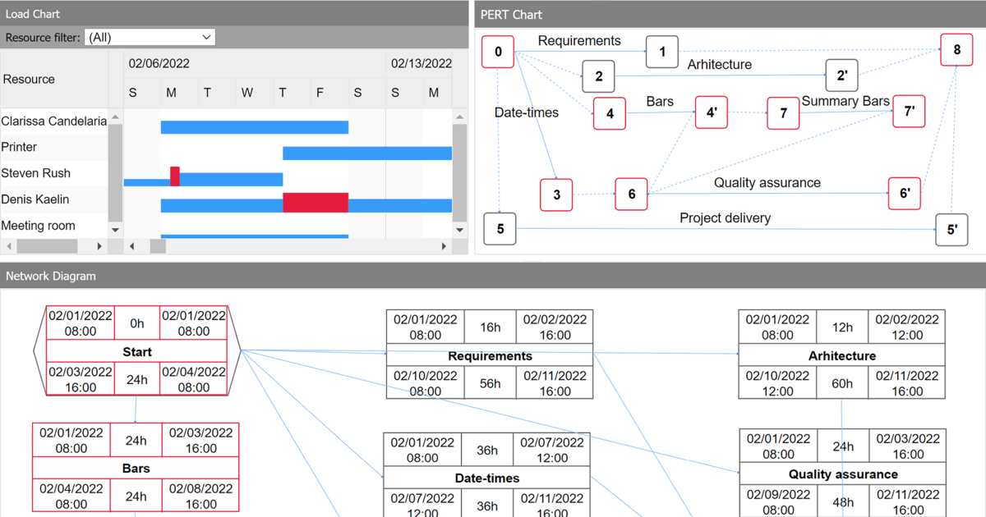The height and width of the screenshot is (517, 986).
Task: Select PERT node 8 at the top right
Action: pyautogui.click(x=956, y=49)
